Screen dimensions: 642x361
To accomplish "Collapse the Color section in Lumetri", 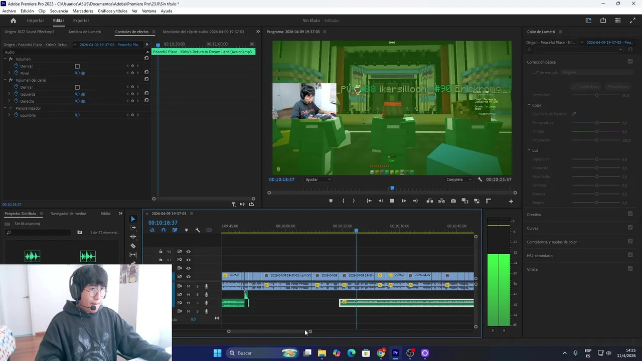I will click(529, 105).
